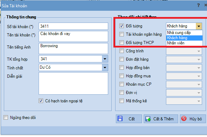
Task: Select Nhân viên from the list
Action: tap(184, 43)
